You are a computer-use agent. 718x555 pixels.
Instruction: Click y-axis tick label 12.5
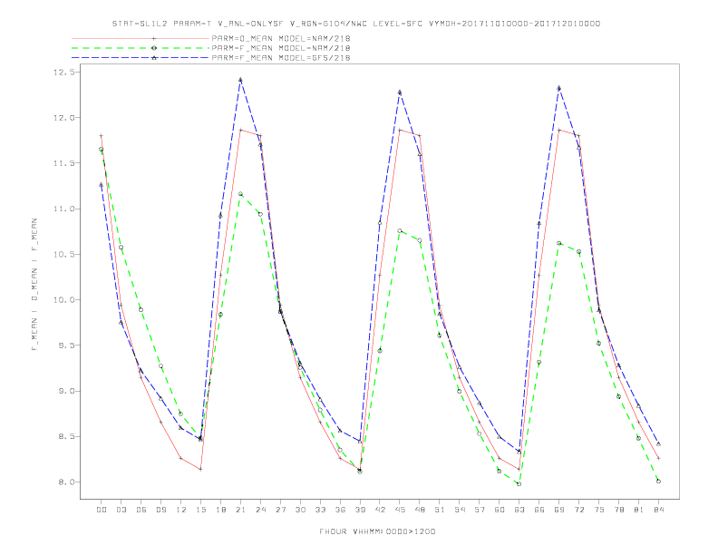coord(63,73)
